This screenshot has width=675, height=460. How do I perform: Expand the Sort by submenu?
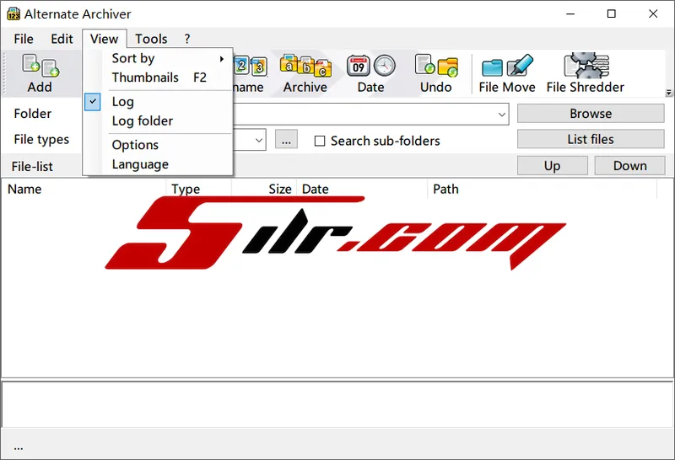coord(158,58)
